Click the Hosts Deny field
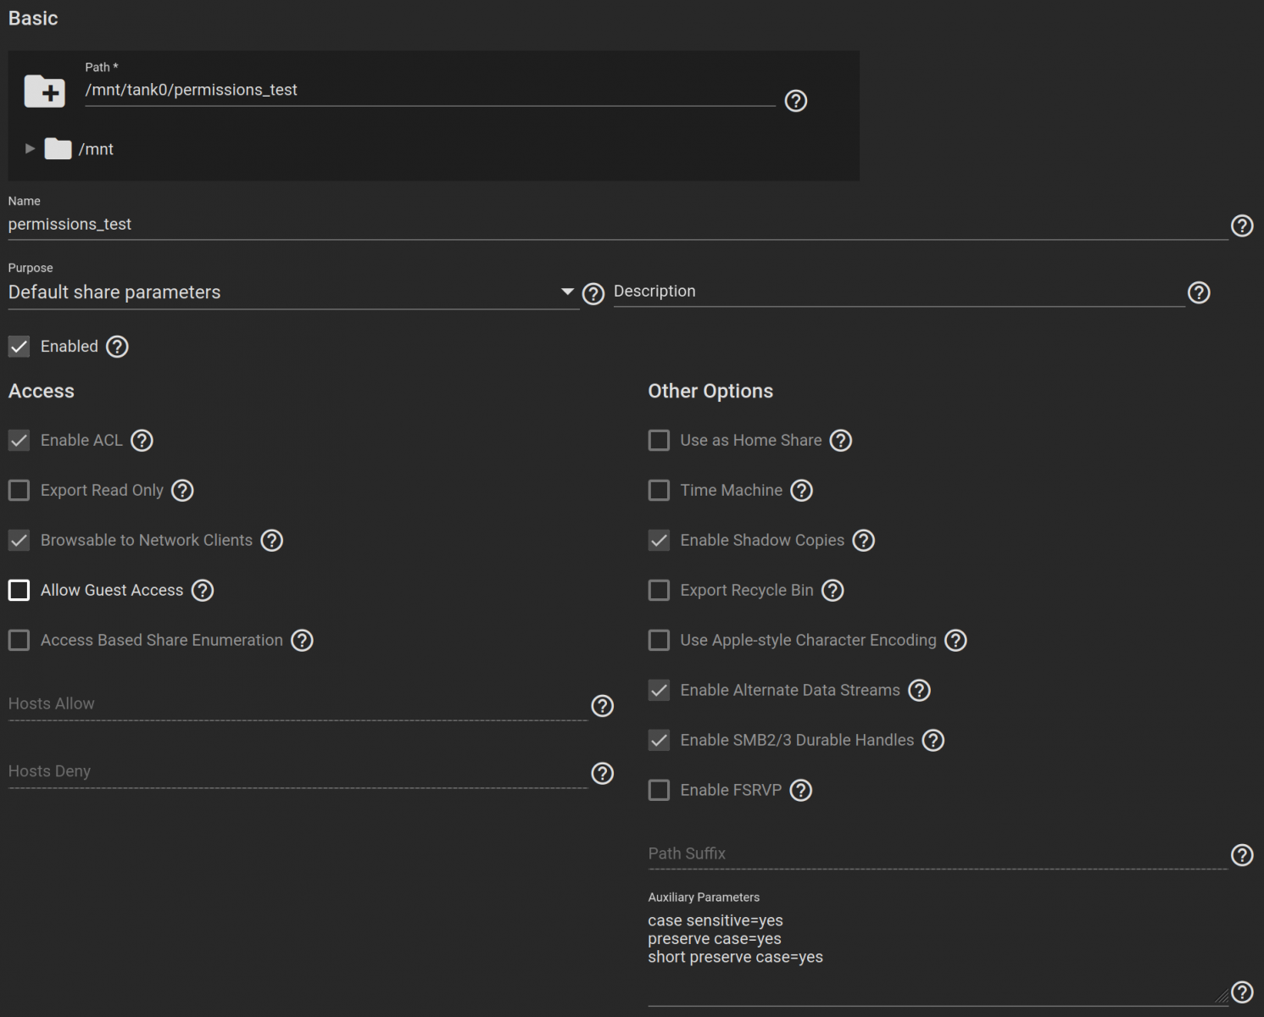This screenshot has height=1017, width=1264. click(x=298, y=772)
